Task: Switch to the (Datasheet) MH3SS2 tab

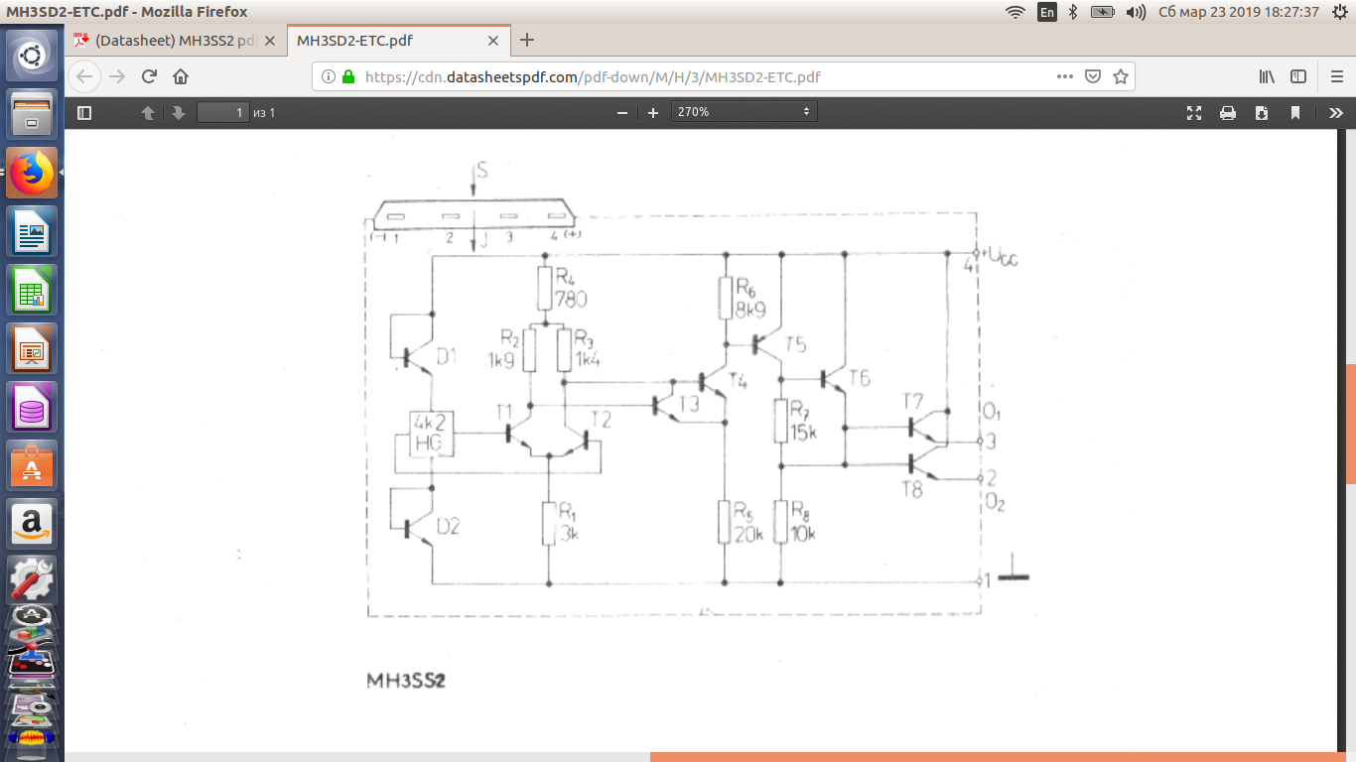Action: [176, 41]
